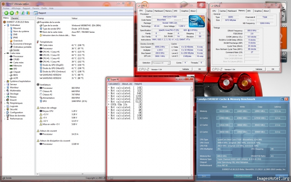The width and height of the screenshot is (291, 182).
Task: Click the users icon in EVEREST toolbar
Action: [28, 13]
